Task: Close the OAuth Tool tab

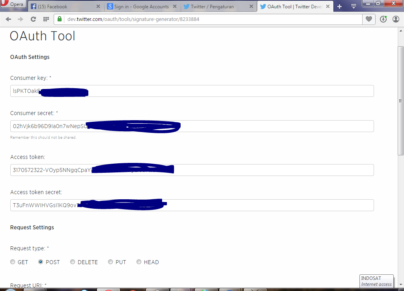Action: (328, 6)
